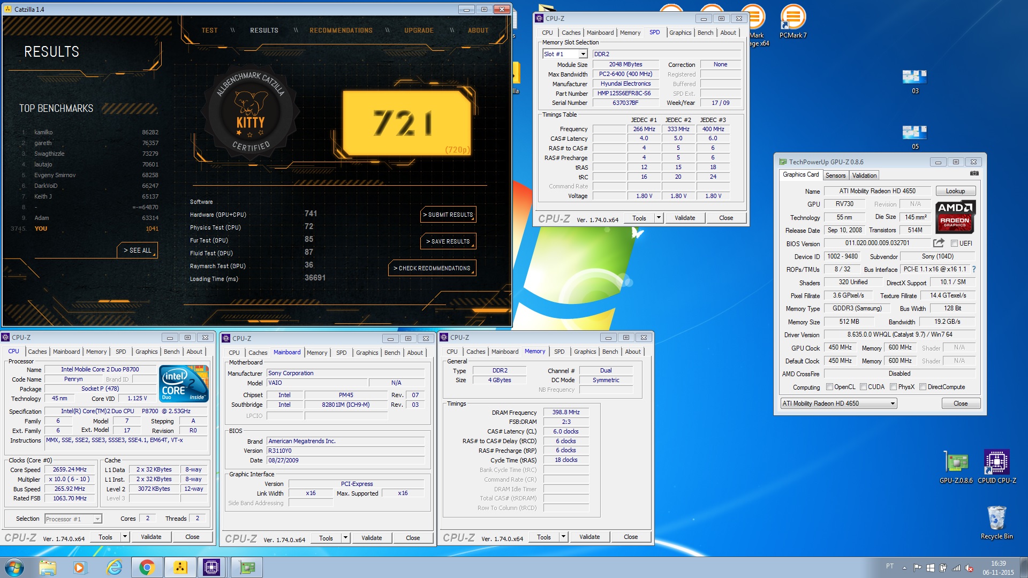
Task: Select the desktop icon labeled 03
Action: pos(914,81)
